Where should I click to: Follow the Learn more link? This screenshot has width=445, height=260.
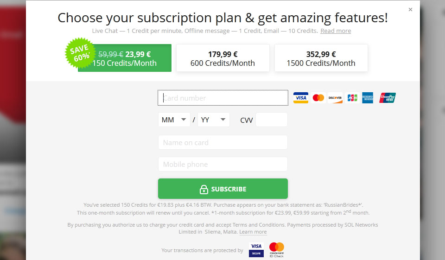pos(253,232)
